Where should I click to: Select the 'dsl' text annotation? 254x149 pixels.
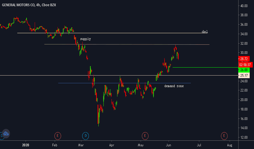click(205, 32)
